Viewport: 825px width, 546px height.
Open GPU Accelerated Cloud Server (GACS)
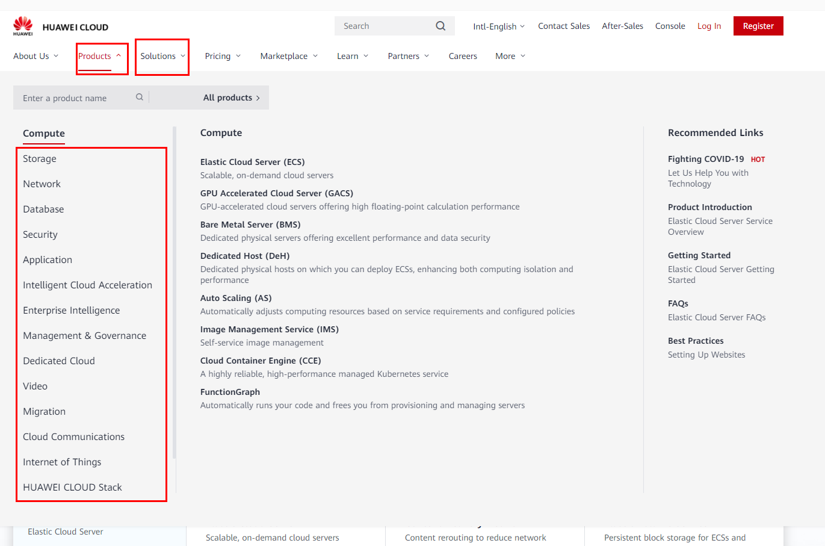[x=277, y=193]
